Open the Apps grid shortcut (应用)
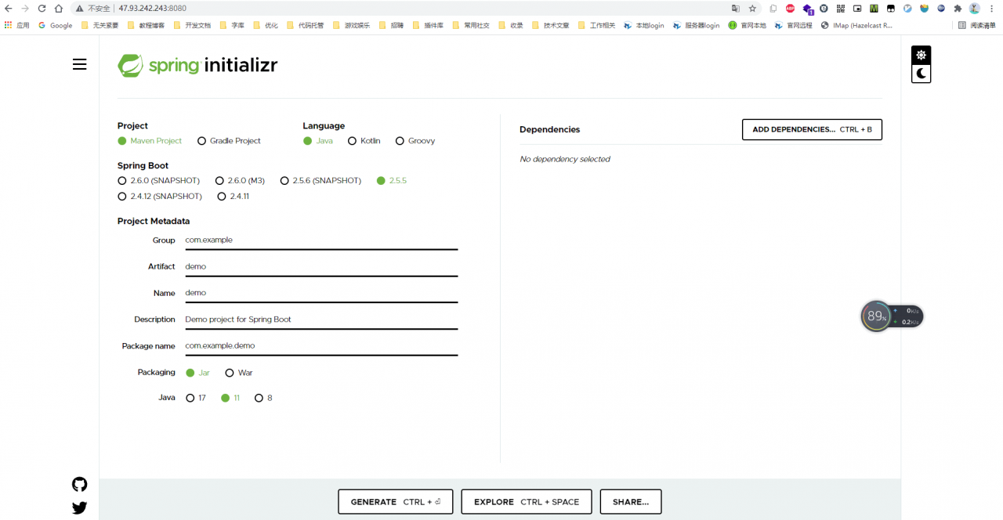 16,25
